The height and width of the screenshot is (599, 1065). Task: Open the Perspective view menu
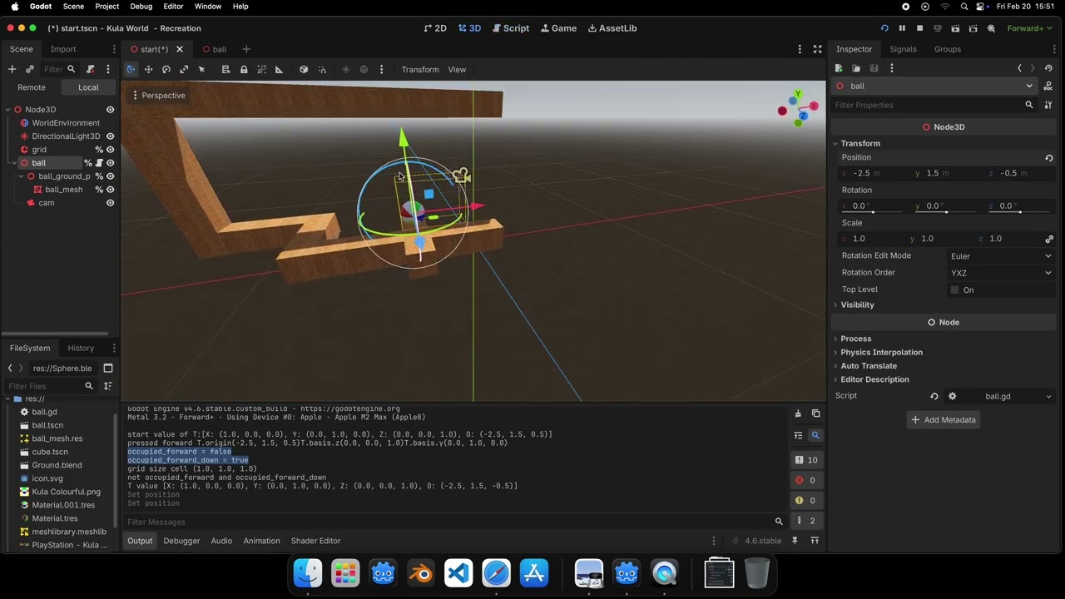pyautogui.click(x=158, y=96)
